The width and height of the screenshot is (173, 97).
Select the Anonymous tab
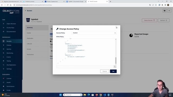(x=37, y=54)
